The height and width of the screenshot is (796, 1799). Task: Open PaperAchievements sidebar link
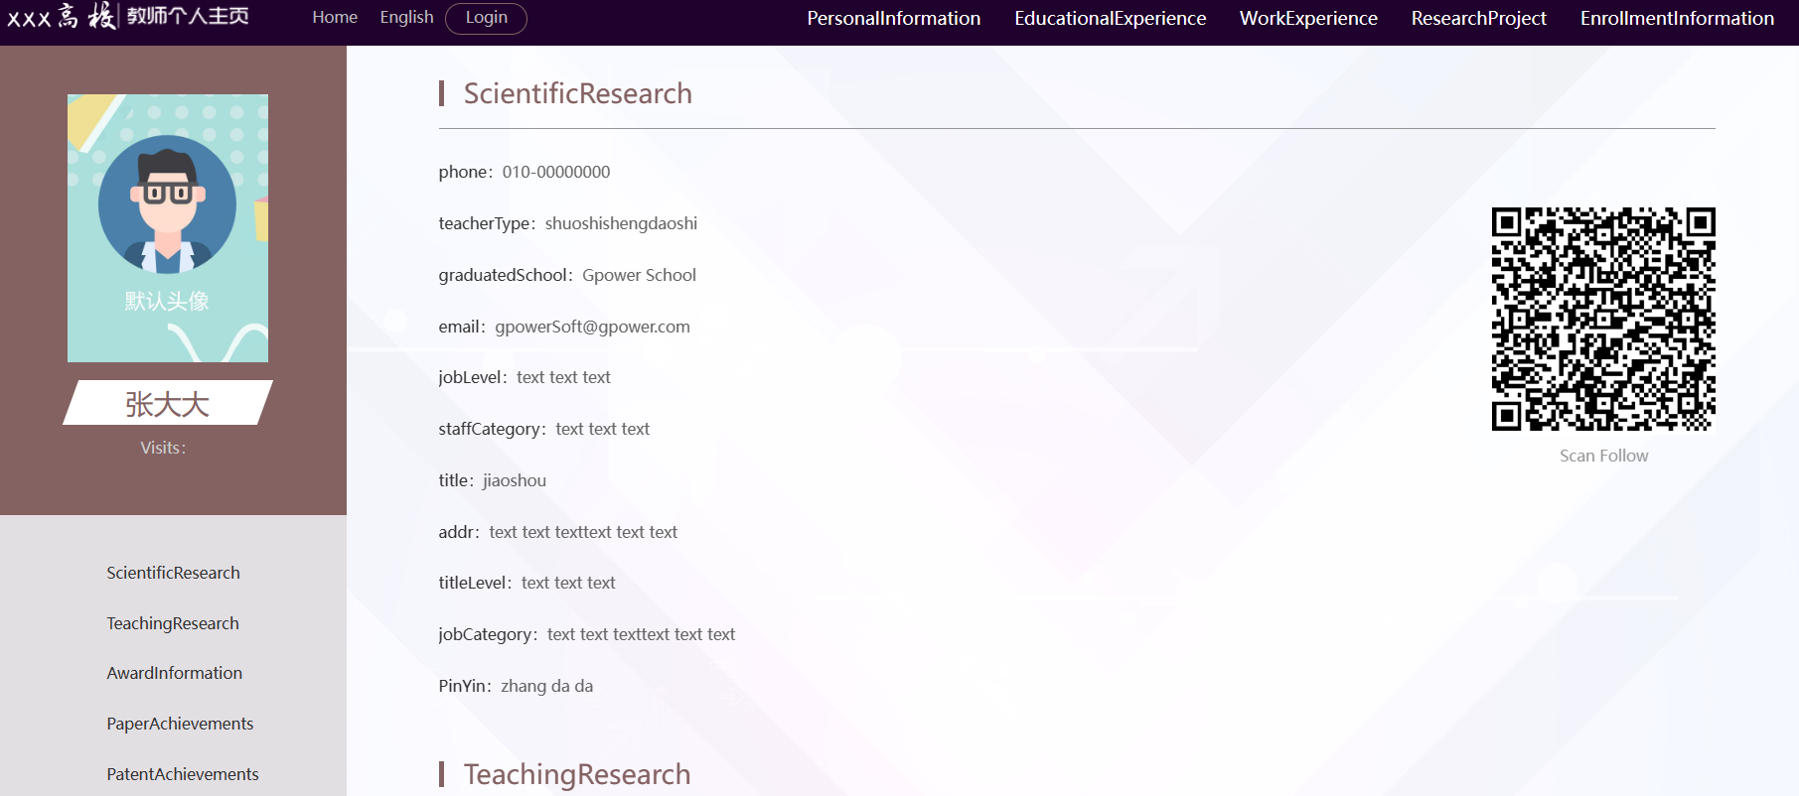180,724
